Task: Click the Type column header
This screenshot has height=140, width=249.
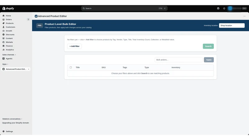Action: [147, 68]
